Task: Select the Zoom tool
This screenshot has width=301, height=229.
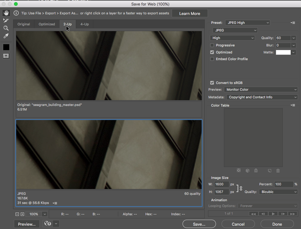Action: click(6, 28)
